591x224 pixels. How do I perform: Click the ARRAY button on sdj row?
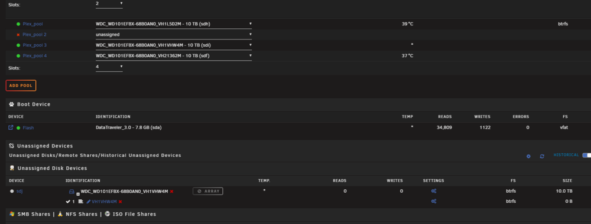pyautogui.click(x=208, y=192)
